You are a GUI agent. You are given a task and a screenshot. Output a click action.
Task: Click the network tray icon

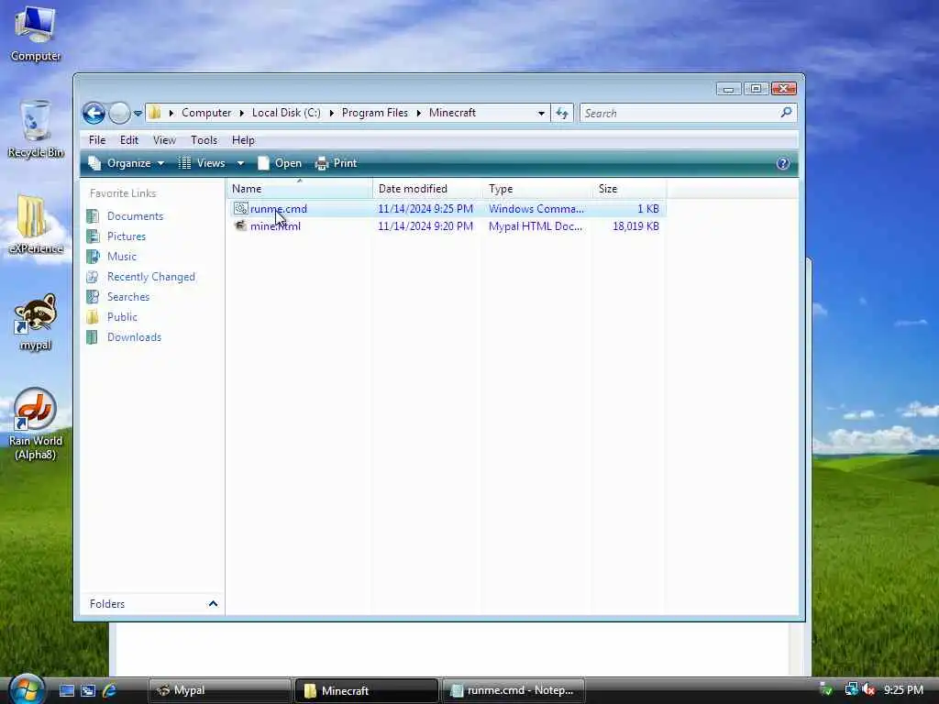click(x=851, y=689)
